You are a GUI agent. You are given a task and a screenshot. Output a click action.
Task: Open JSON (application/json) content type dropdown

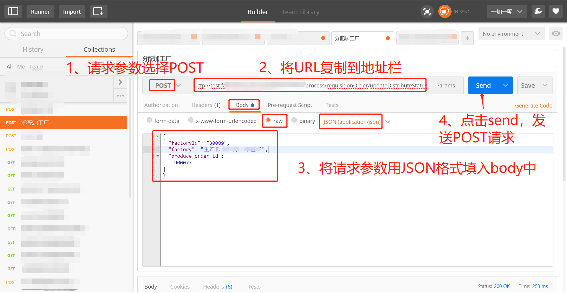point(357,122)
